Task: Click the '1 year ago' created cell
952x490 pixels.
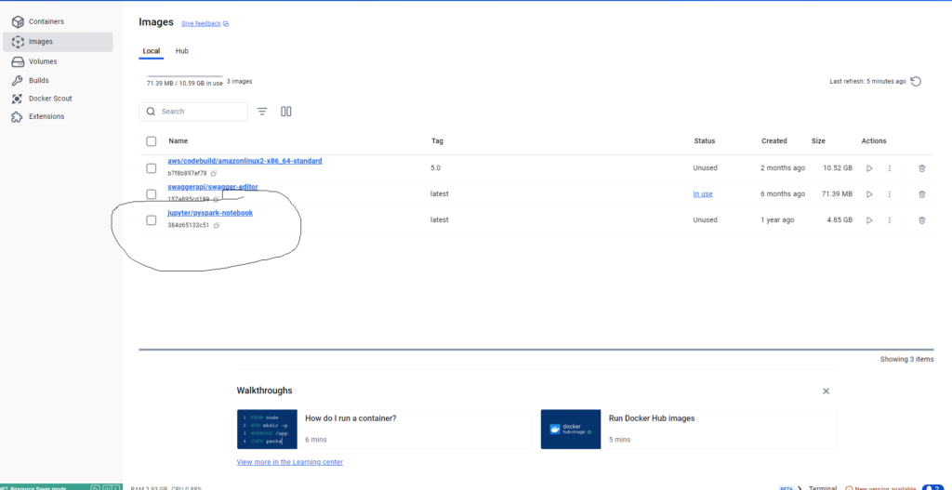Action: pyautogui.click(x=777, y=219)
